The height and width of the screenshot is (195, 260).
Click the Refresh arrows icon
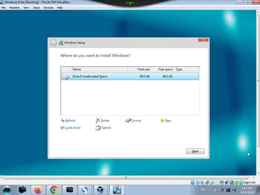pyautogui.click(x=62, y=121)
